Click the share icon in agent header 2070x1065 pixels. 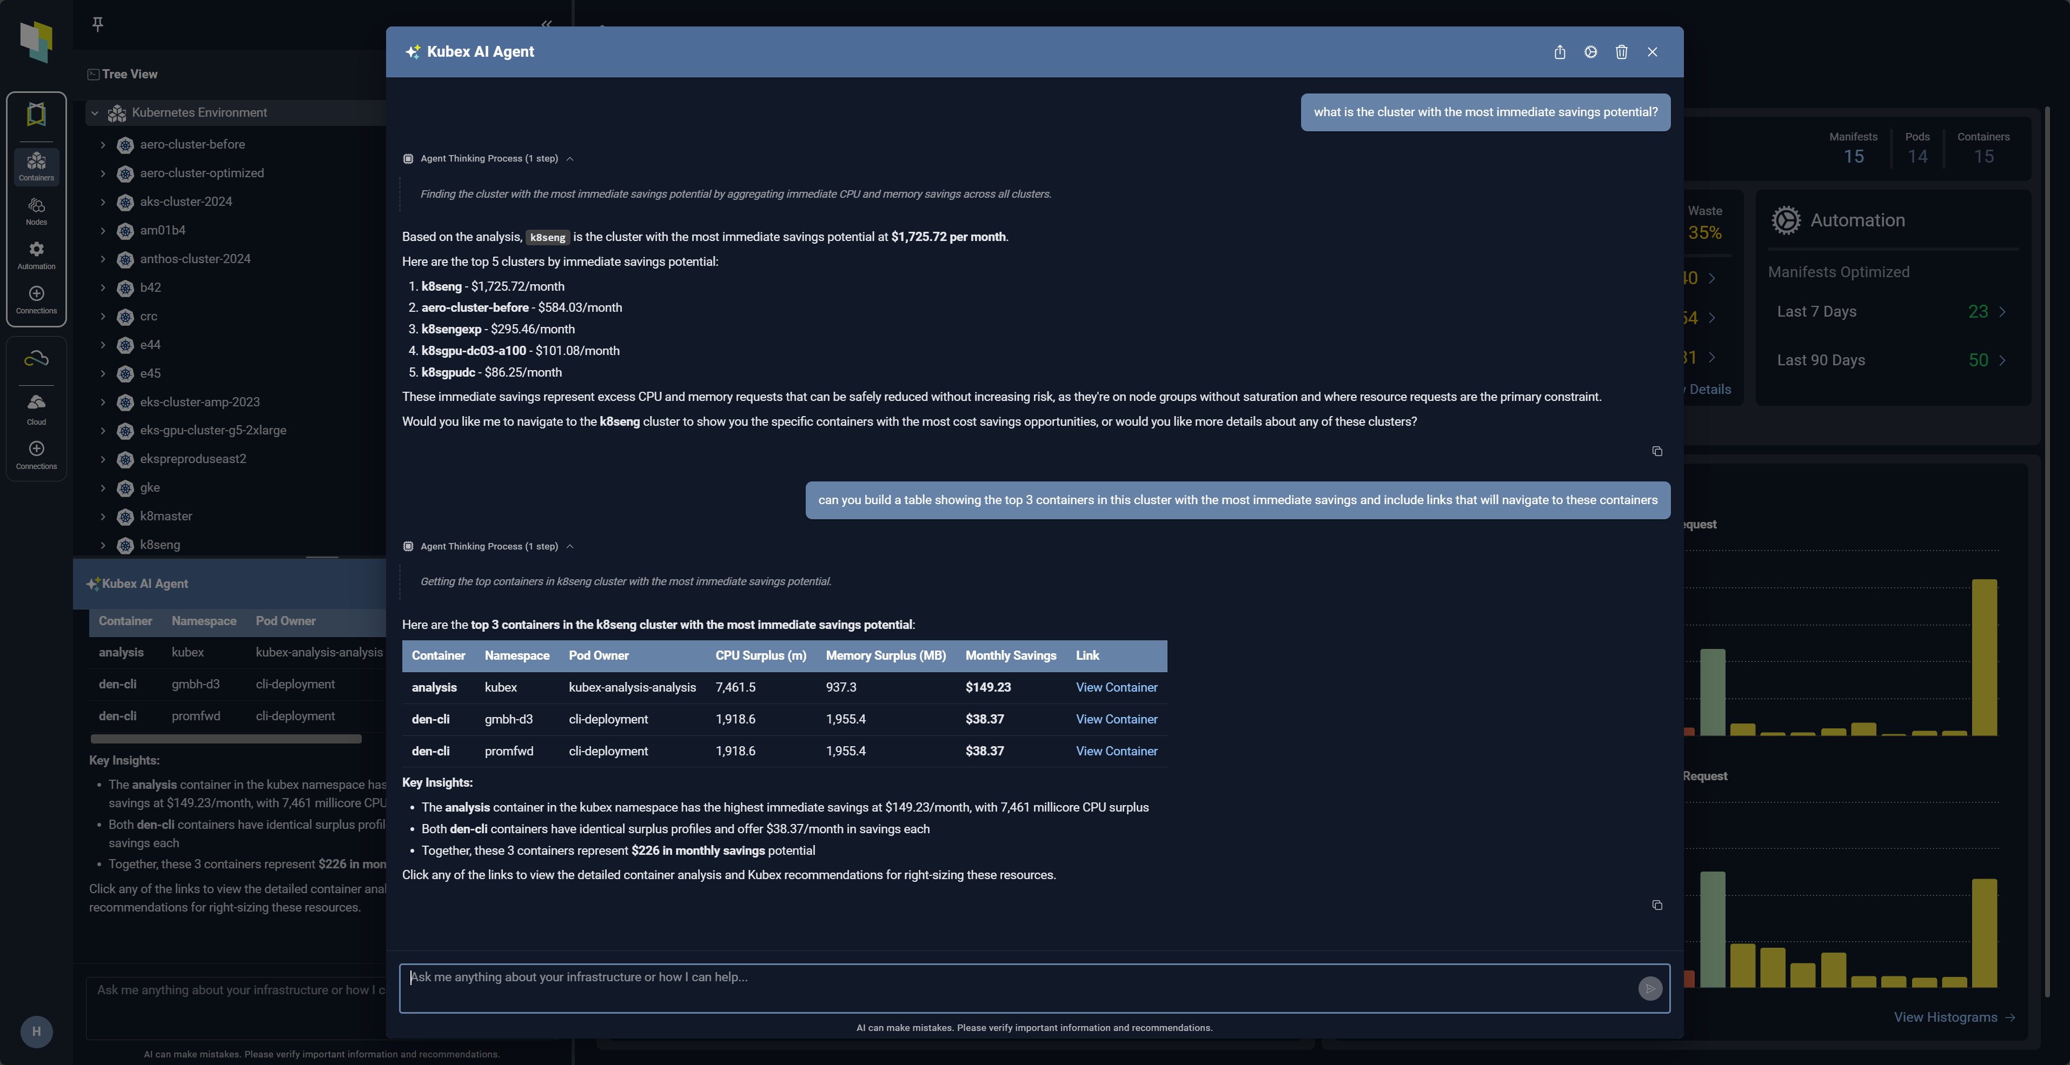pyautogui.click(x=1559, y=52)
